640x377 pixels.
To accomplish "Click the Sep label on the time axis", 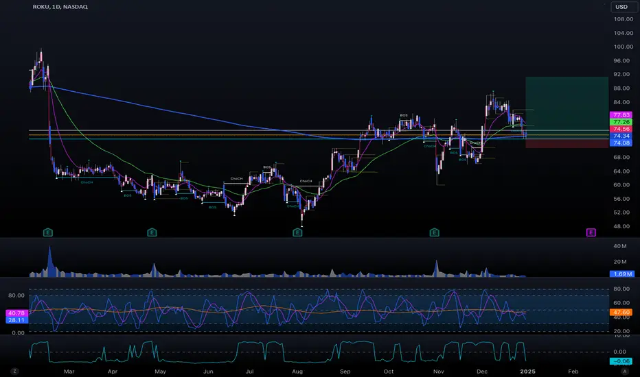I will pos(345,372).
